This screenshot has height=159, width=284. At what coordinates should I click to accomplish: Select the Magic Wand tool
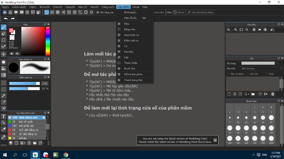(x=3, y=96)
